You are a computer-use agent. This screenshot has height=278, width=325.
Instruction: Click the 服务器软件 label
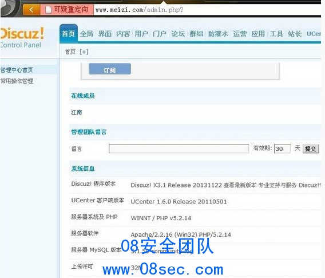click(x=85, y=233)
